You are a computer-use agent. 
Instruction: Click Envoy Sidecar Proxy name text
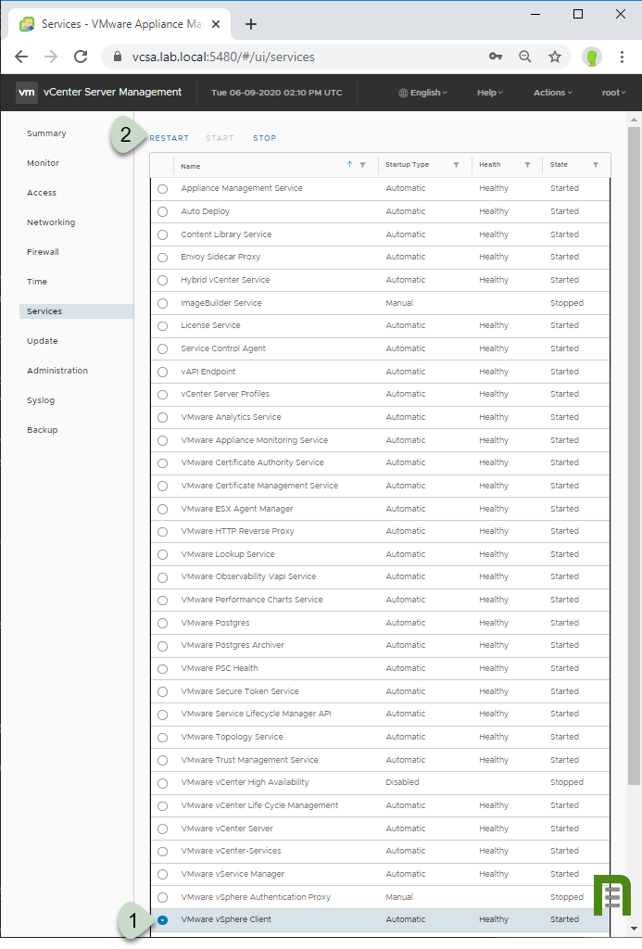pos(220,257)
